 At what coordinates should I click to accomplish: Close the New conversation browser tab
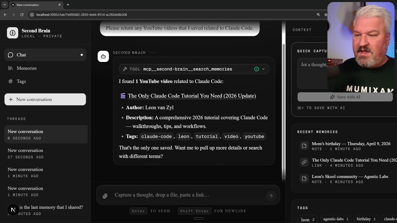point(60,5)
